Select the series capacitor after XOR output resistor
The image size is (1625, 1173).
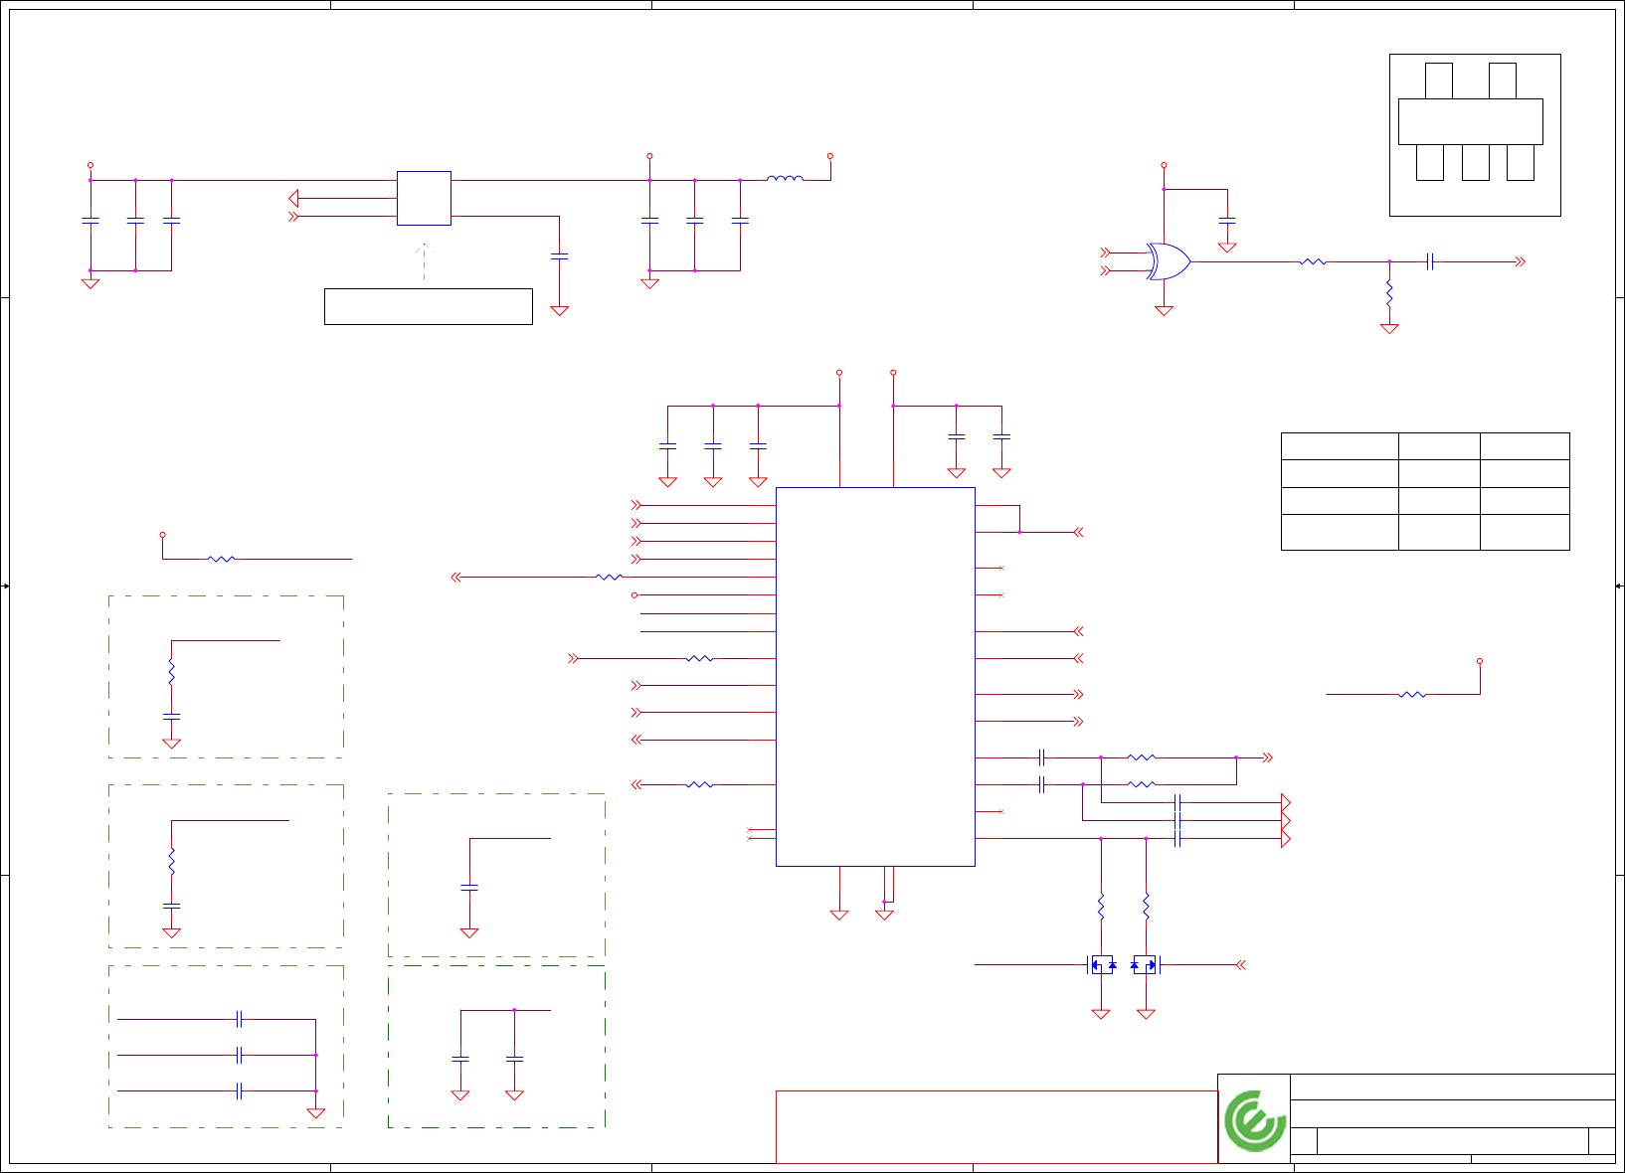(x=1430, y=261)
